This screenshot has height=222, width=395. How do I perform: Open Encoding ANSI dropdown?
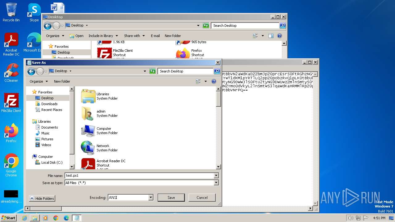click(151, 198)
